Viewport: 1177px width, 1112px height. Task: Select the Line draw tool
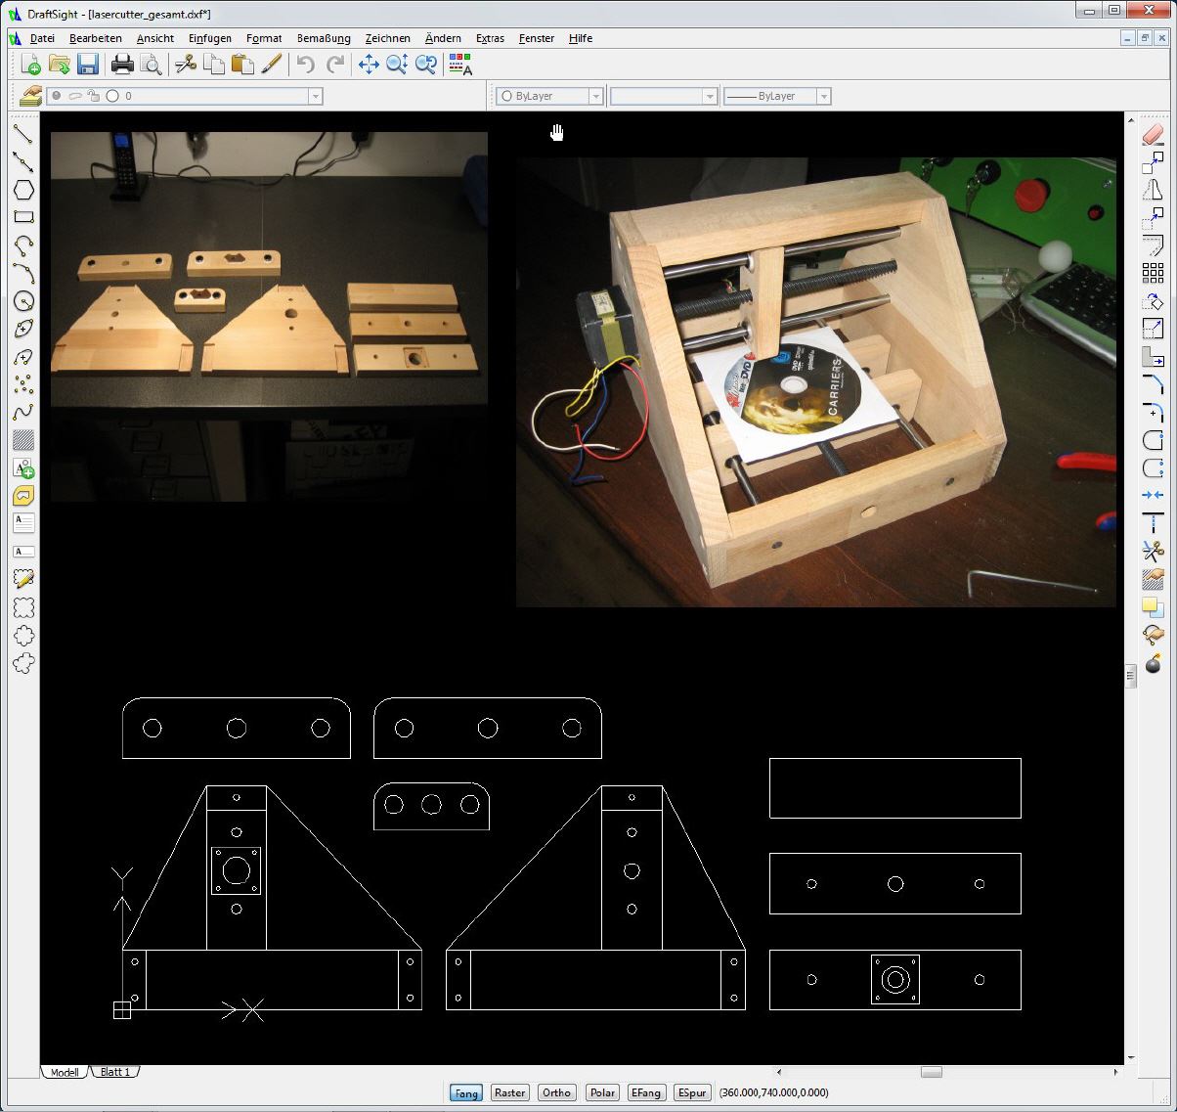[23, 134]
